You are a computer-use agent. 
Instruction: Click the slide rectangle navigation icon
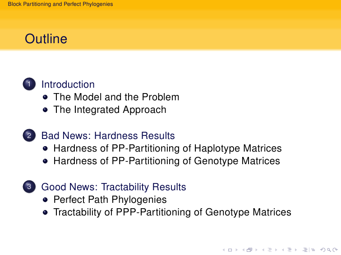pos(230,250)
